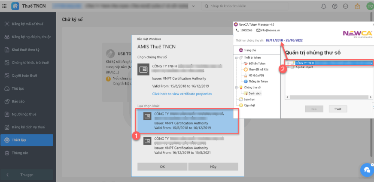
Task: Click Thủ tục sidebar icon
Action: click(7, 88)
